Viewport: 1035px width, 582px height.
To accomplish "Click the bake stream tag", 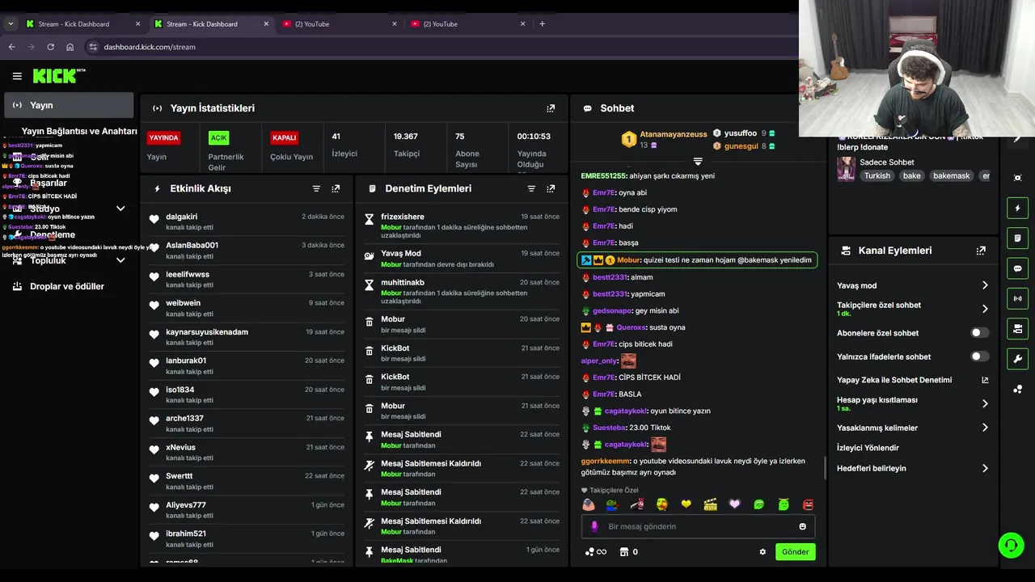I will (x=911, y=175).
